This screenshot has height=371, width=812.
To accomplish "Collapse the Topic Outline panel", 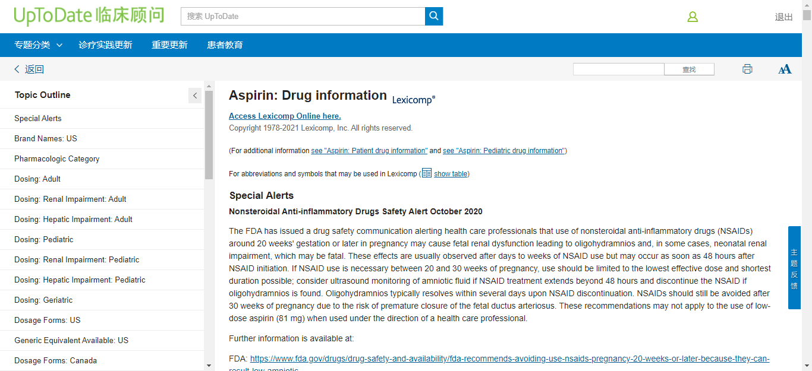I will [x=195, y=95].
